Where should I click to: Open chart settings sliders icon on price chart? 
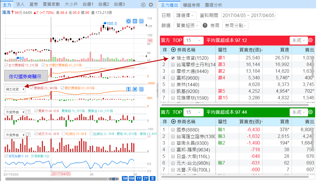tap(141, 21)
